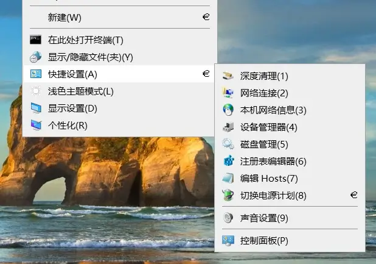Viewport: 376px width, 264px height.
Task: Click the personalization icon beside 个性化(R)
Action: [x=36, y=125]
